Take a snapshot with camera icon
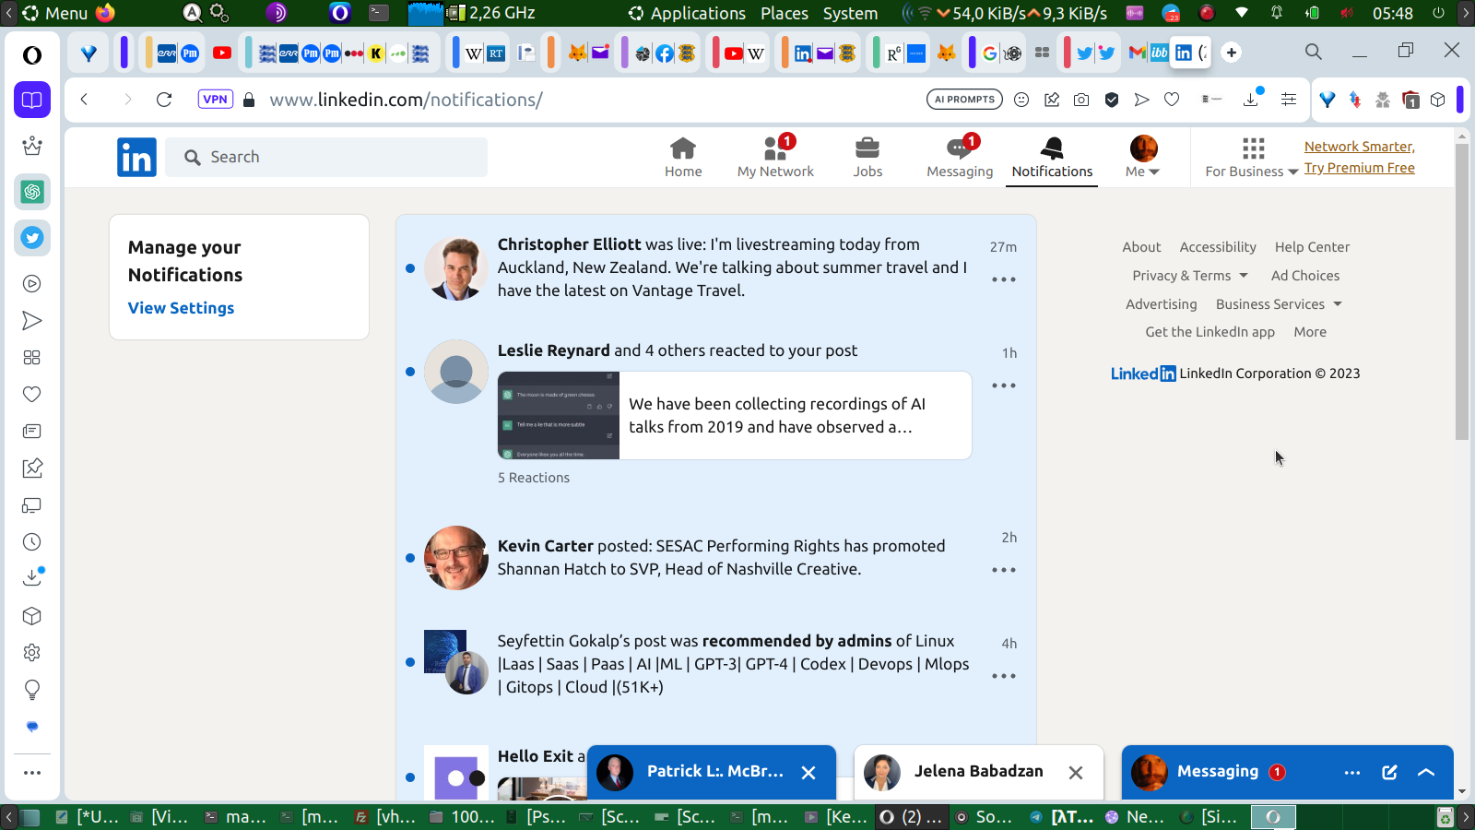 (1081, 100)
